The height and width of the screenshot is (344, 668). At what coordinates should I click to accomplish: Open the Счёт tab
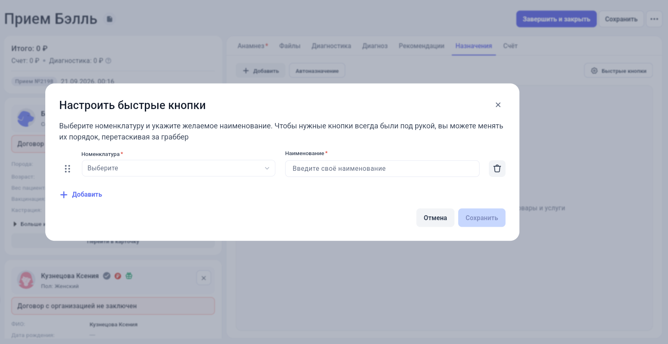click(x=510, y=46)
